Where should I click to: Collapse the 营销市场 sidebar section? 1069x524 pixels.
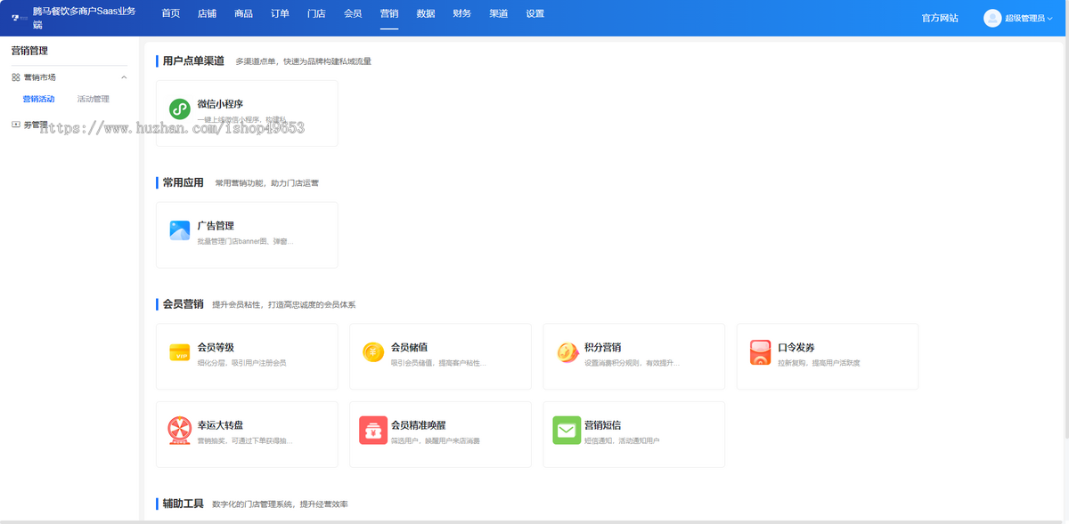tap(124, 77)
